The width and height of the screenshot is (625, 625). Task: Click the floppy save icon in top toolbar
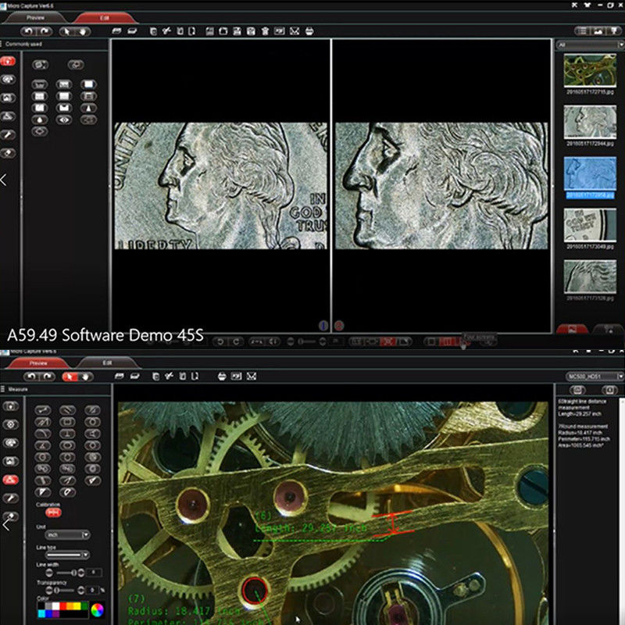237,31
